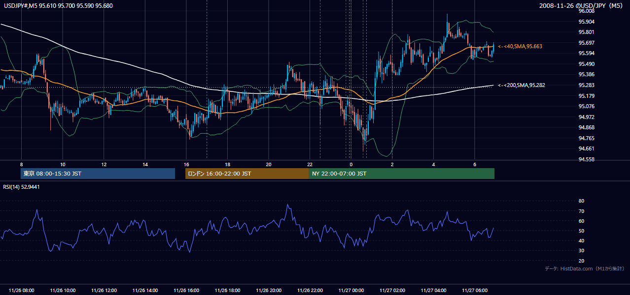Screen dimensions: 630x295
Task: Click the 11/26 22:00 date label
Action: click(x=310, y=291)
